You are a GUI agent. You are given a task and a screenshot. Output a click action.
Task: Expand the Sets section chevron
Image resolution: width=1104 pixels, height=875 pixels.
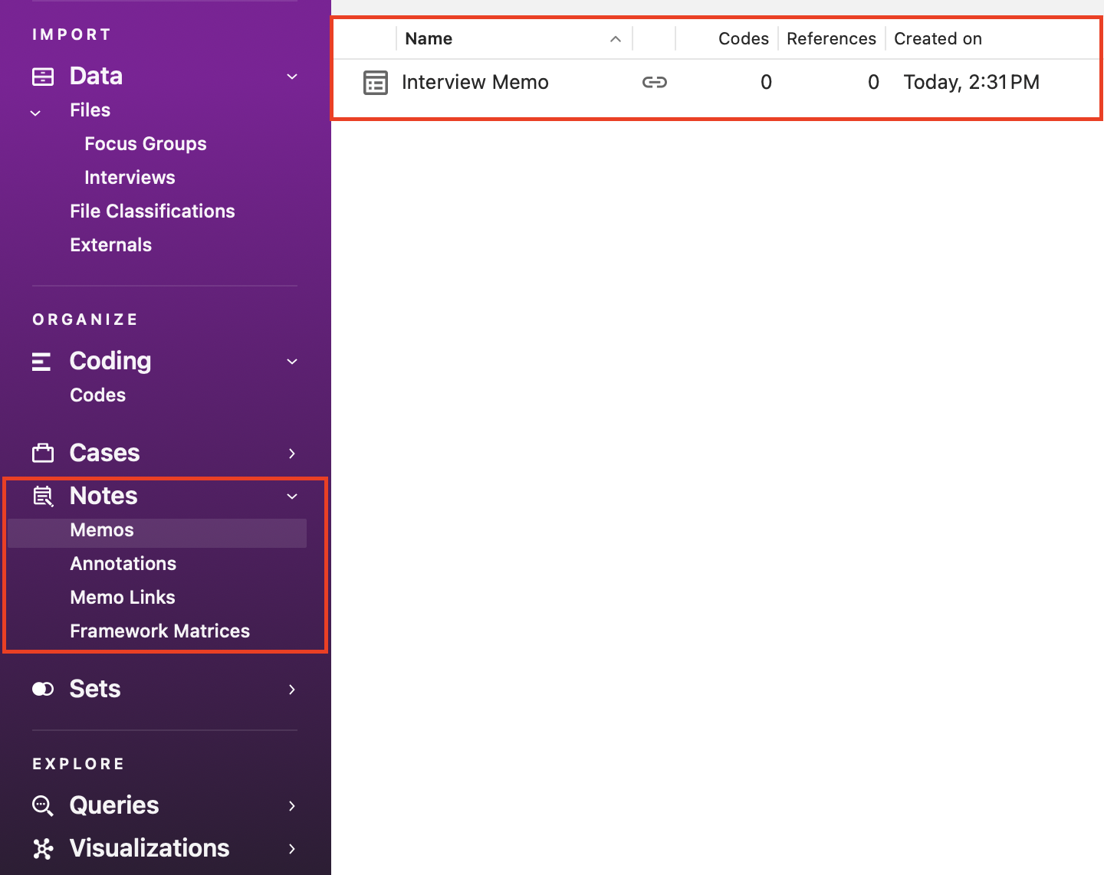(292, 690)
